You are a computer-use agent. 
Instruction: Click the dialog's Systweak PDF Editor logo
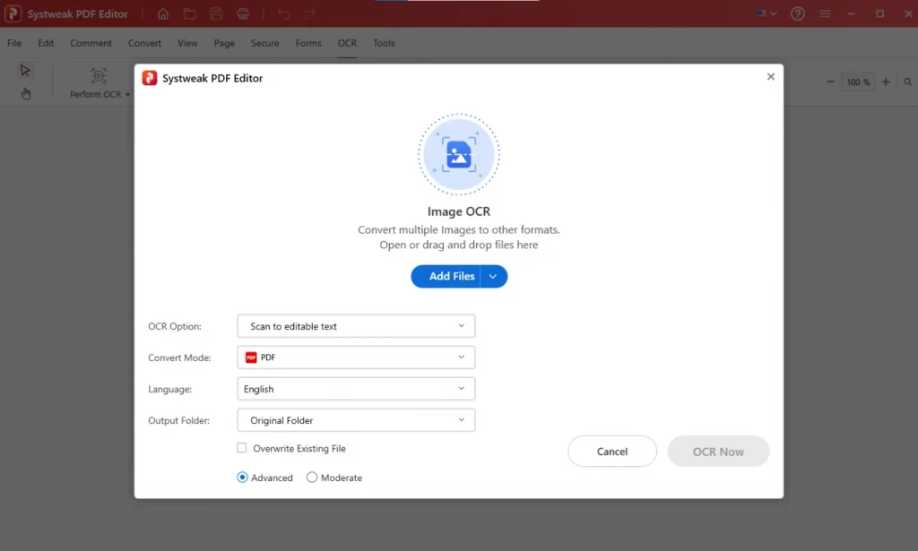150,78
